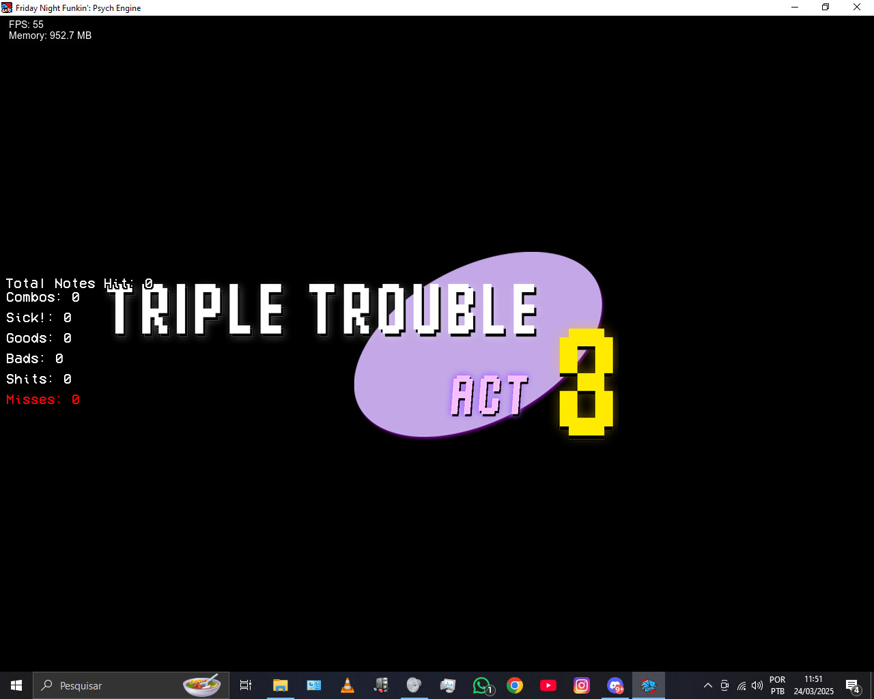
Task: Select the Friday Night Funkin' taskbar icon
Action: pyautogui.click(x=649, y=685)
